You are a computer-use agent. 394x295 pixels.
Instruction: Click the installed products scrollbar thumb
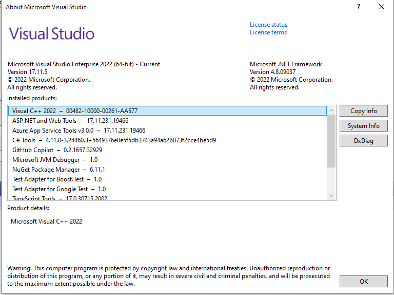click(331, 141)
